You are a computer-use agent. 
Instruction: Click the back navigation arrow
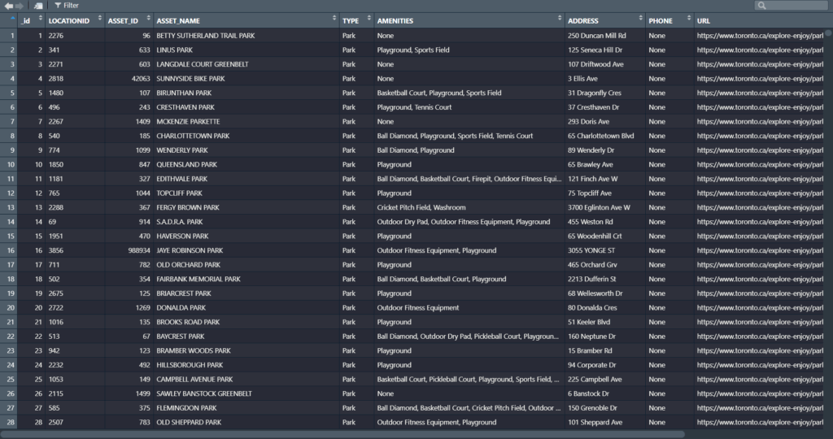pos(8,6)
